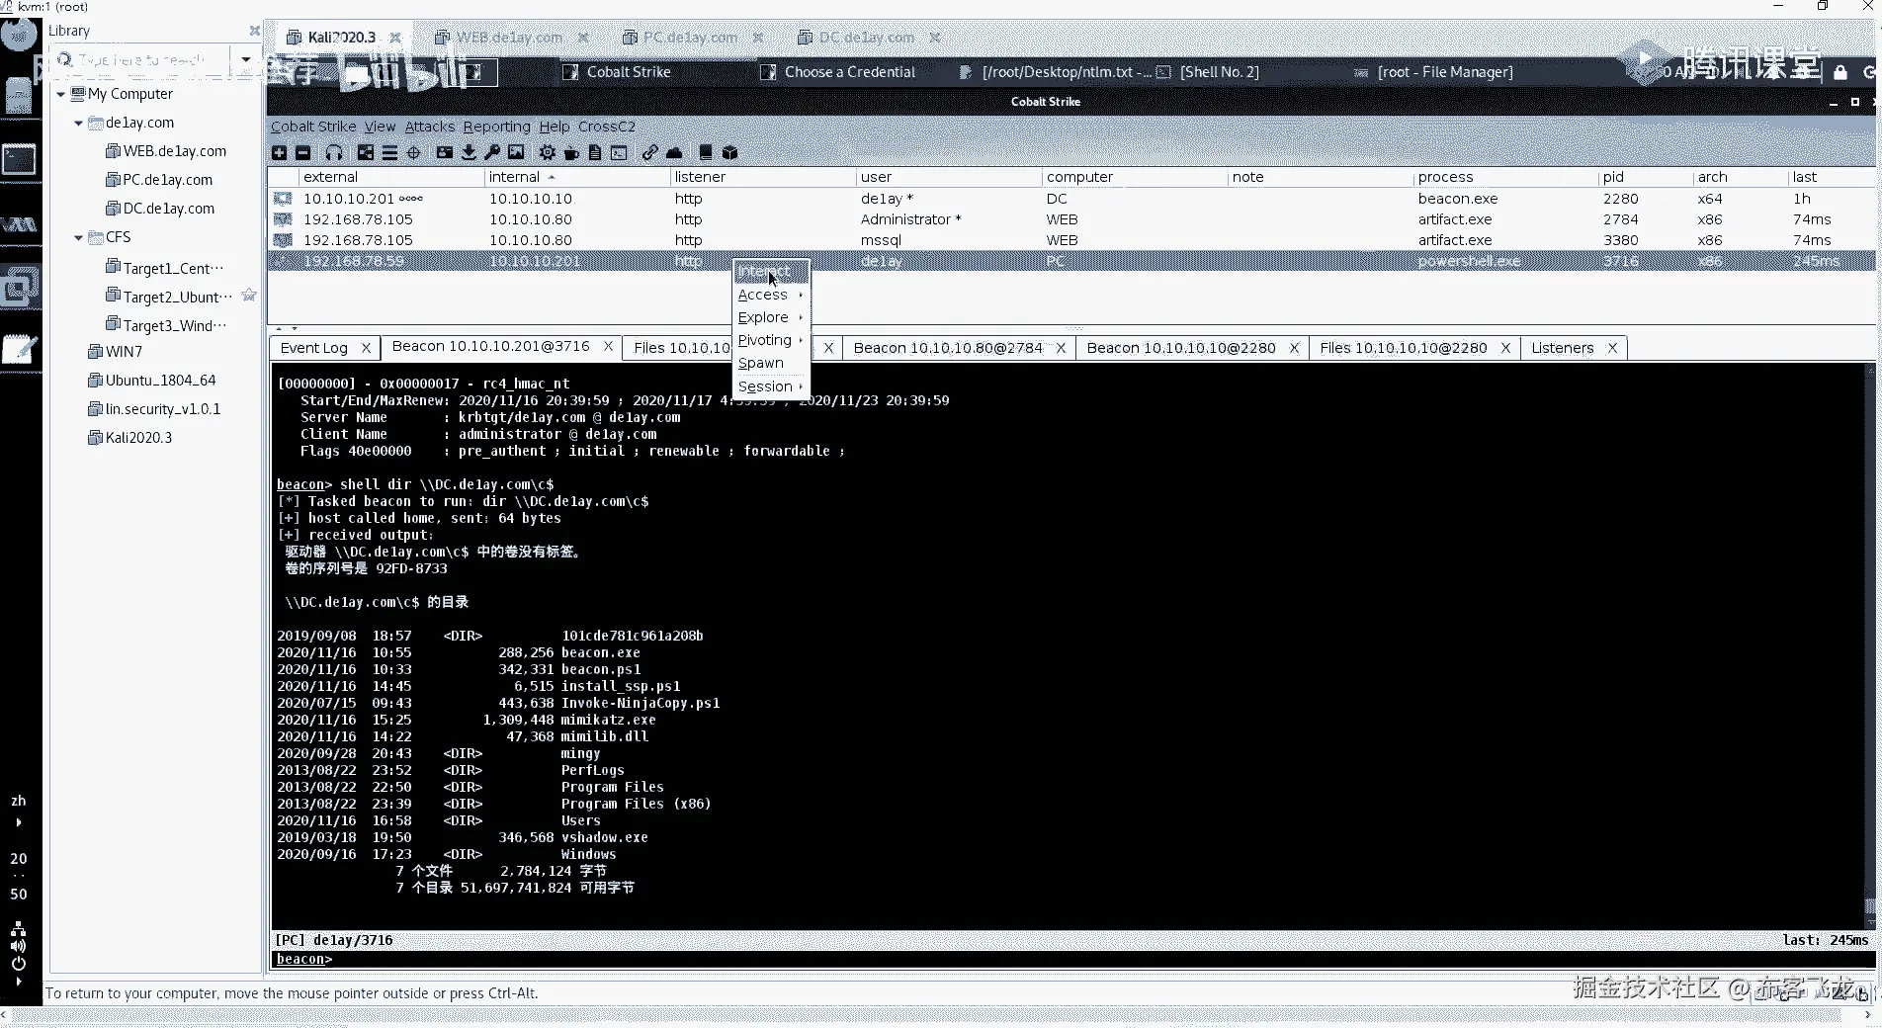This screenshot has height=1028, width=1882.
Task: Click the document MS Office Macro icon
Action: (x=595, y=152)
